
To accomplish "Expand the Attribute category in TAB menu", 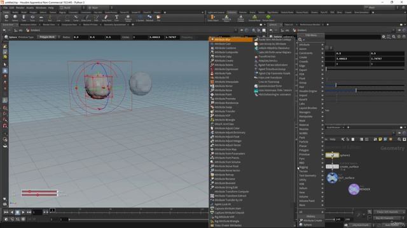I will tap(311, 44).
